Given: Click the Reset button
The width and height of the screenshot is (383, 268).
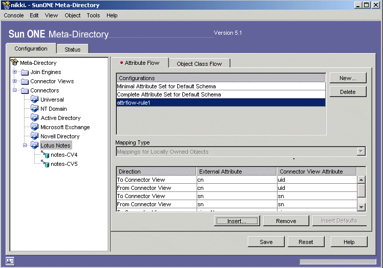Looking at the screenshot, I should click(306, 242).
